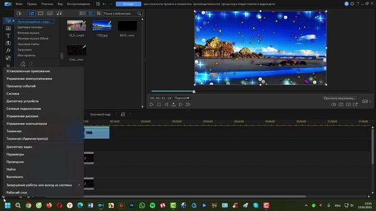The height and width of the screenshot is (211, 376).
Task: Choose Параметры from context menu
Action: [x=15, y=155]
